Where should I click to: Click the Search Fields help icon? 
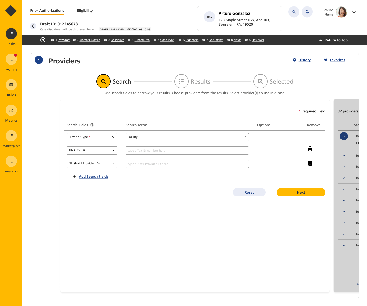point(92,125)
